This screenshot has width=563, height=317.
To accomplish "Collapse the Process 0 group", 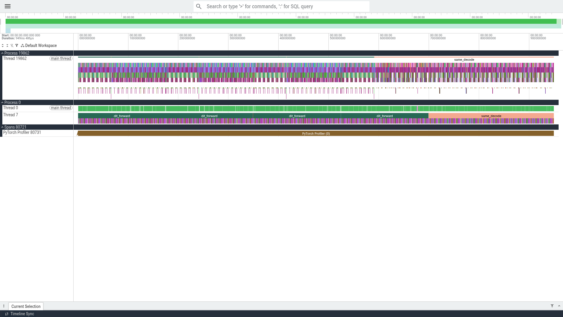I will point(2,102).
